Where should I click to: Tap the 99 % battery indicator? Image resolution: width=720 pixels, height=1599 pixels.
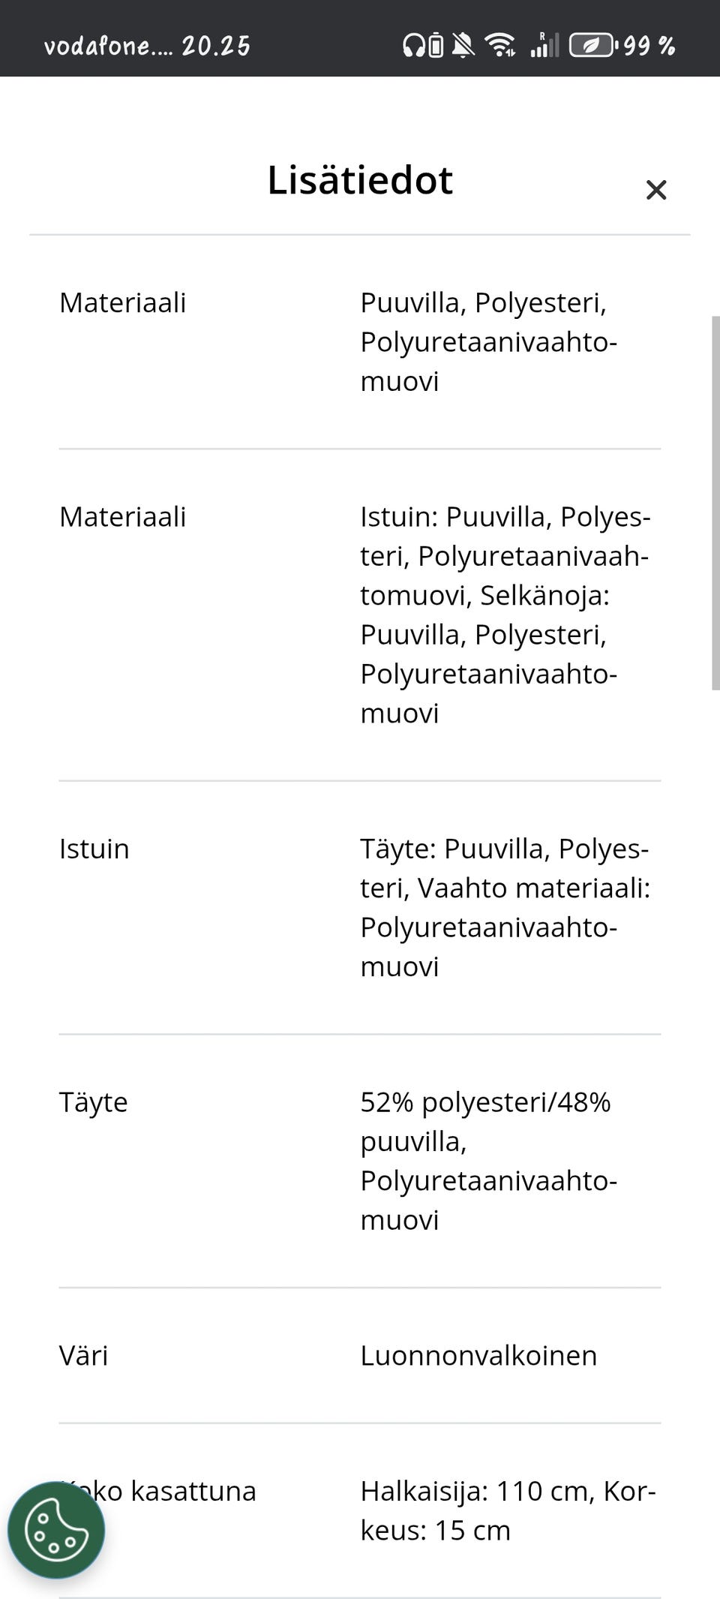pos(649,46)
